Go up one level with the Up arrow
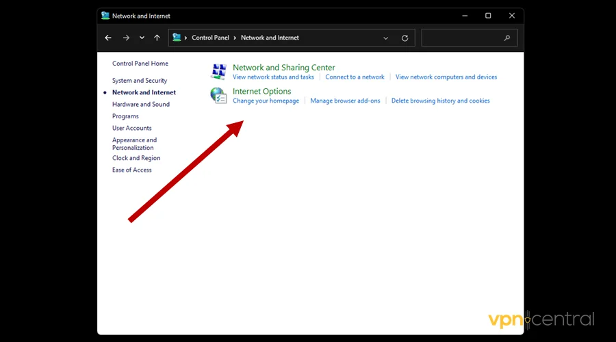This screenshot has width=616, height=342. click(x=157, y=38)
